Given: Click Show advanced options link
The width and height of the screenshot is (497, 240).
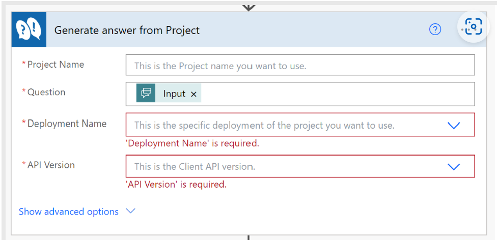Looking at the screenshot, I should click(x=69, y=212).
